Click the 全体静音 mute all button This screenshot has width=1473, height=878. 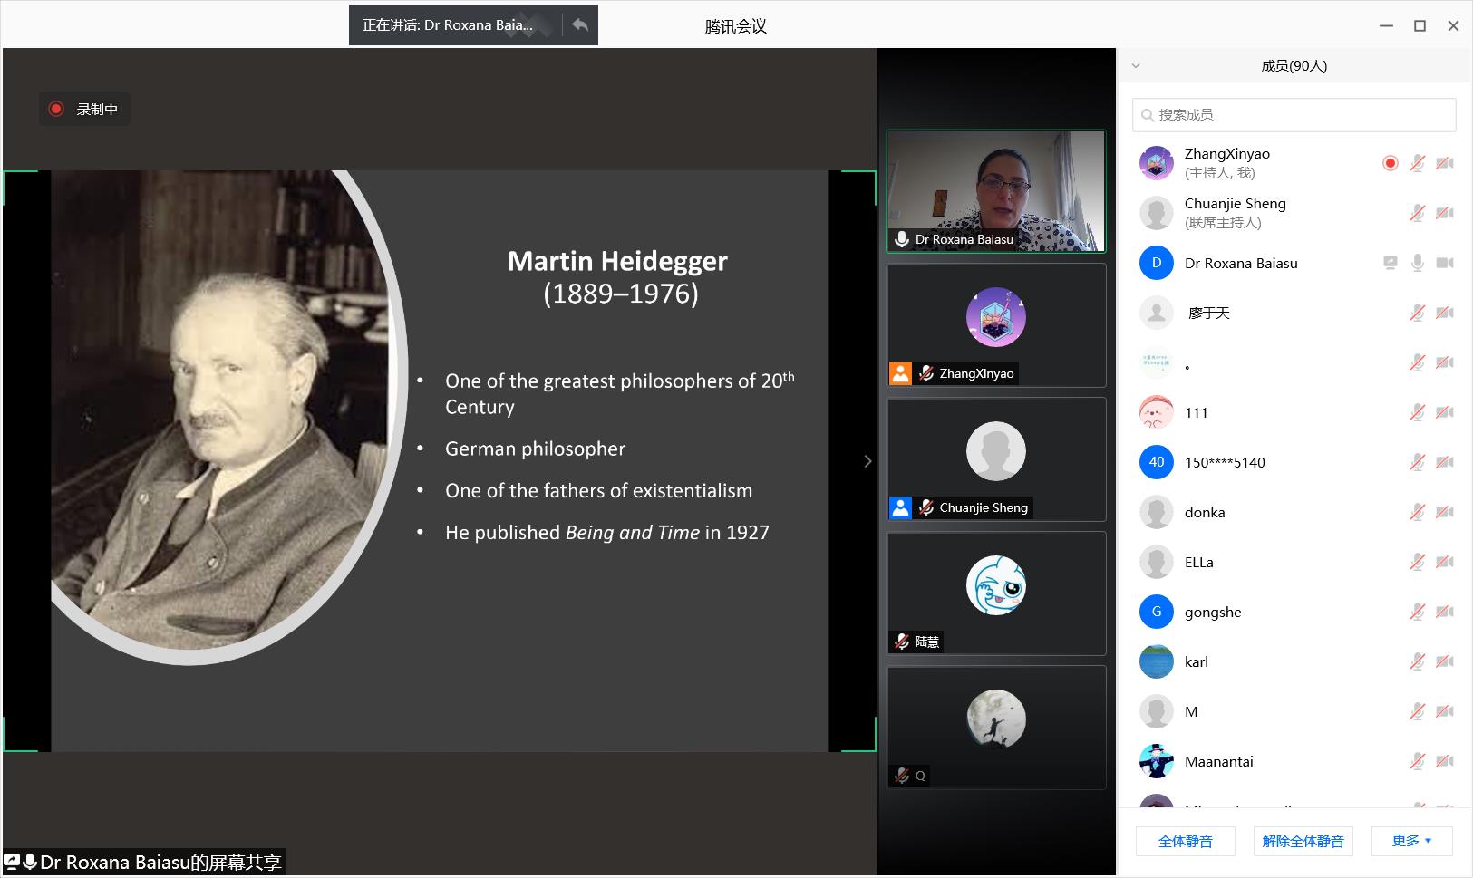point(1185,841)
